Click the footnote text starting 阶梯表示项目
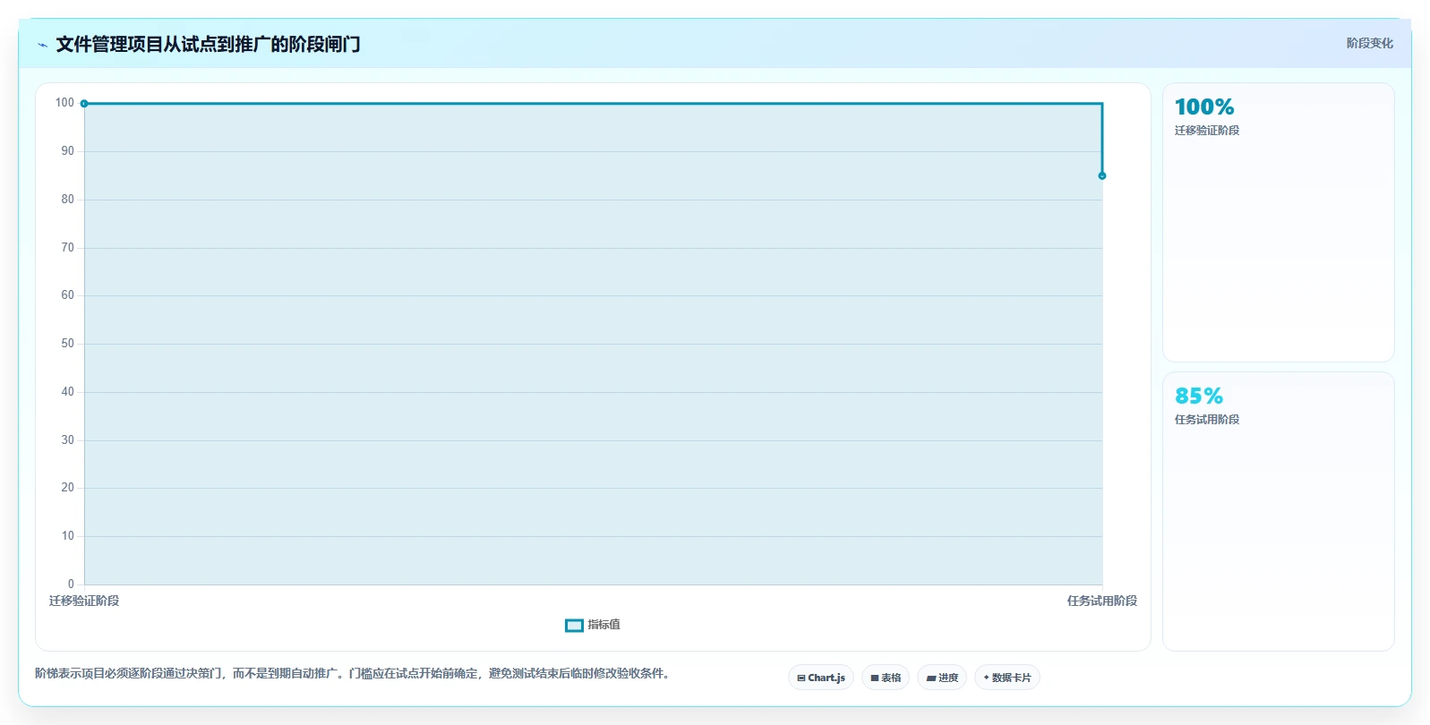 [354, 673]
